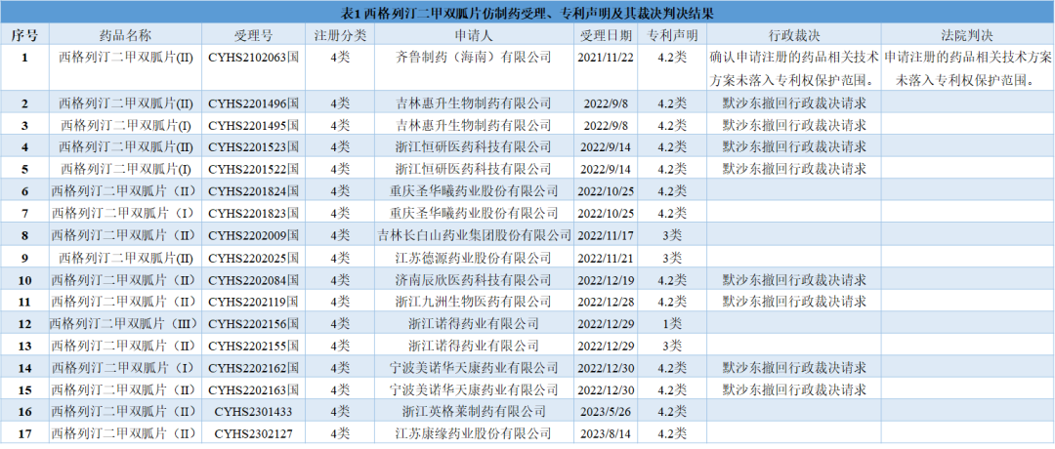The height and width of the screenshot is (449, 1055).
Task: Select drug name 西格列汀二甲双胍片（III）
Action: click(125, 323)
